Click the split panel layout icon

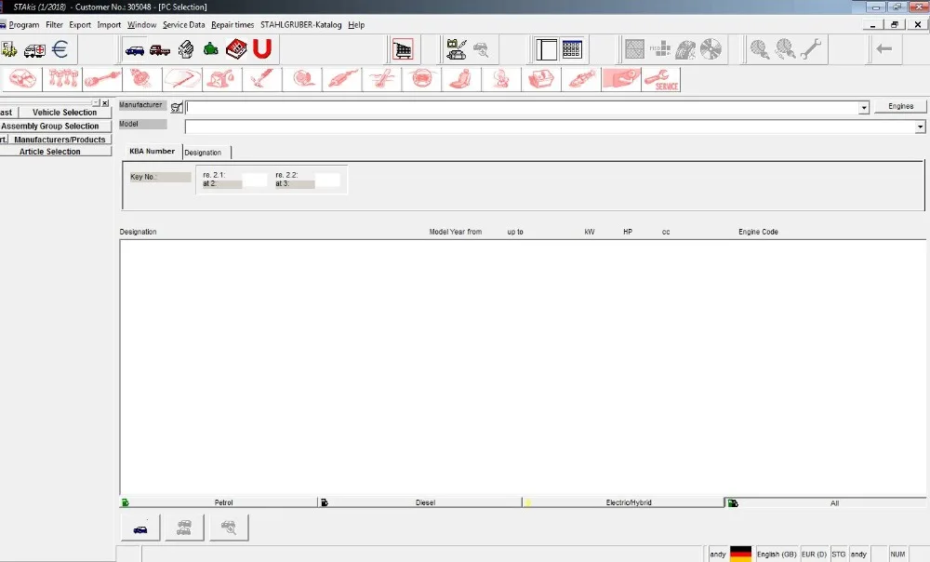pos(546,50)
